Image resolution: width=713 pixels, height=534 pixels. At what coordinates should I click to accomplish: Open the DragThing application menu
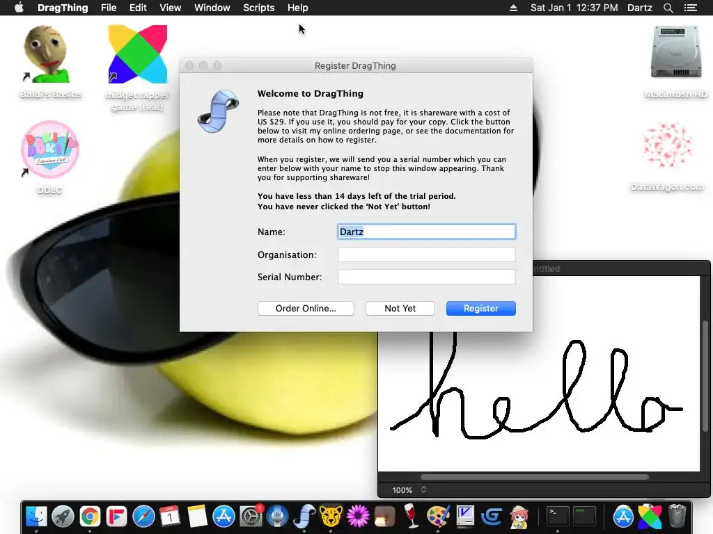pos(63,8)
